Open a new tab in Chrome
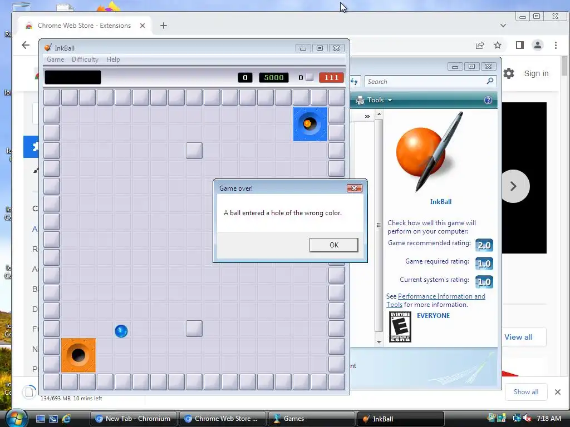The image size is (570, 427). coord(164,26)
